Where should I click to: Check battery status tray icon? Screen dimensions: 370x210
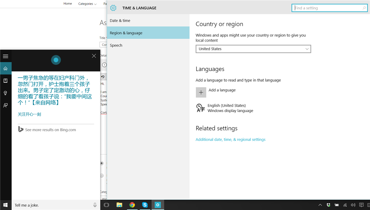pos(337,205)
